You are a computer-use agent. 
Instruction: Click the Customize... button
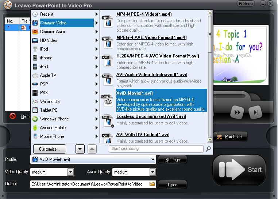pyautogui.click(x=49, y=149)
